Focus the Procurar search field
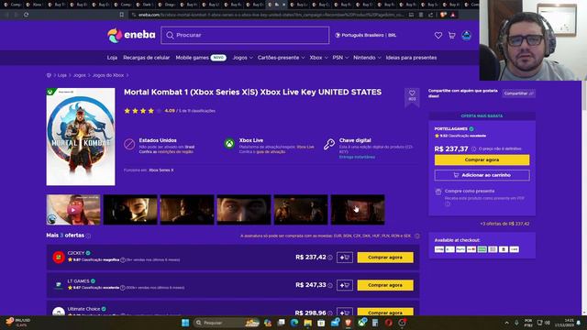 pos(245,35)
